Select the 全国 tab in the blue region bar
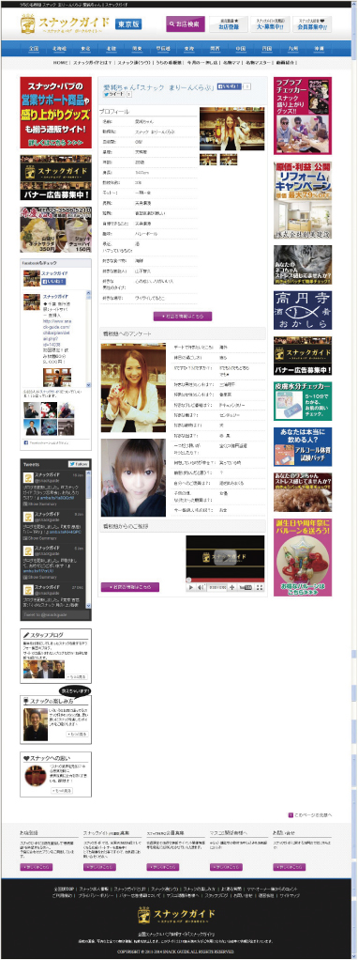 pyautogui.click(x=35, y=48)
